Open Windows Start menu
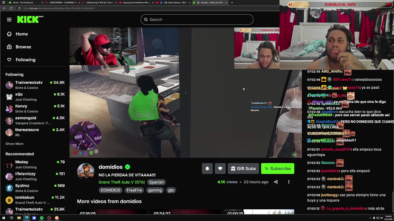Viewport: 394px width, 221px height. click(4, 218)
